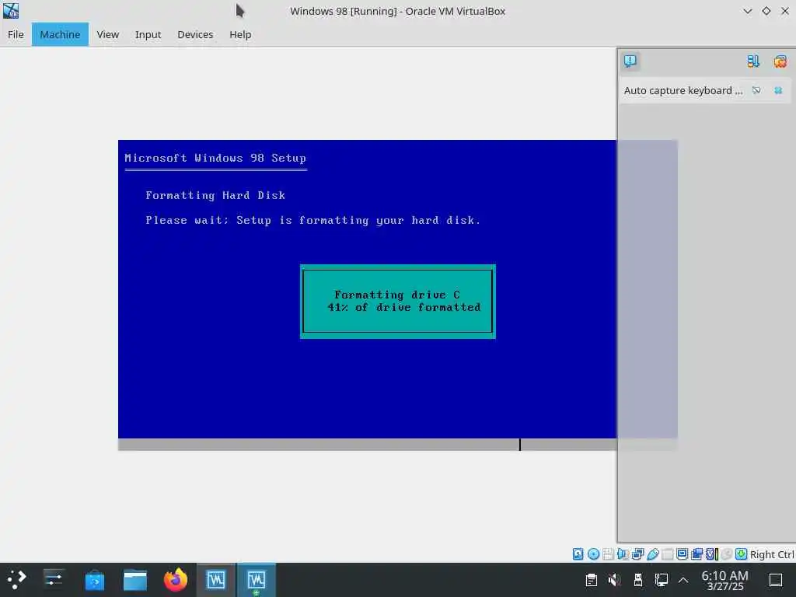796x597 pixels.
Task: Expand the hidden system tray icons arrow
Action: pyautogui.click(x=683, y=579)
